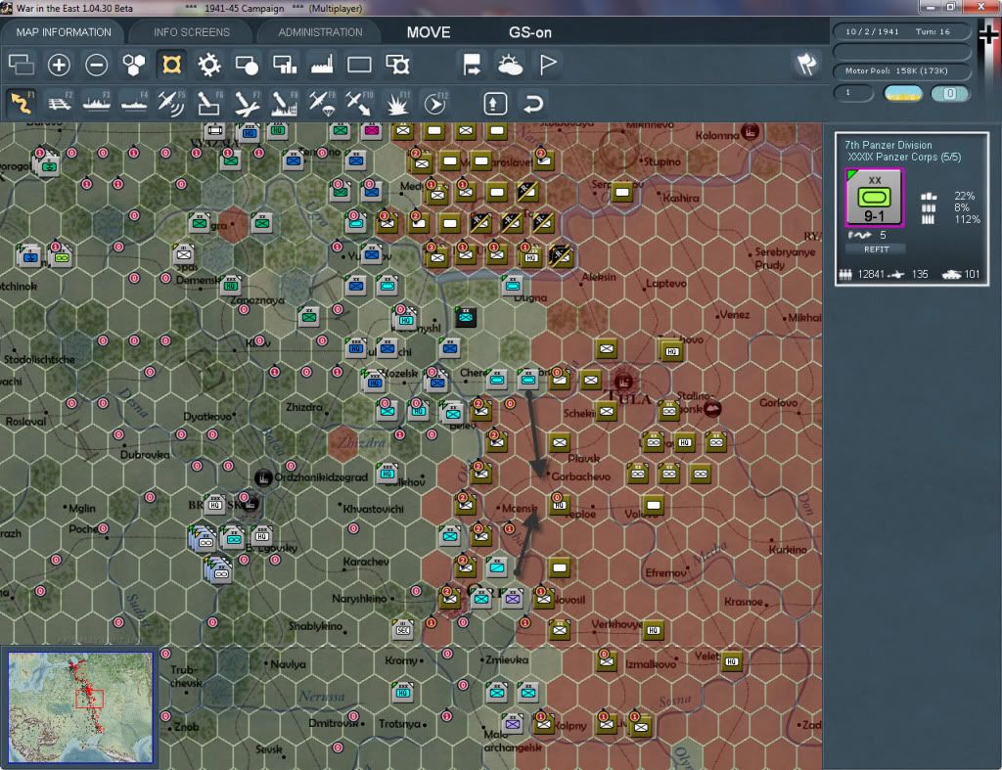Click the crossed flags icon at toolbar end
Screen dimensions: 1002x770
(x=806, y=64)
